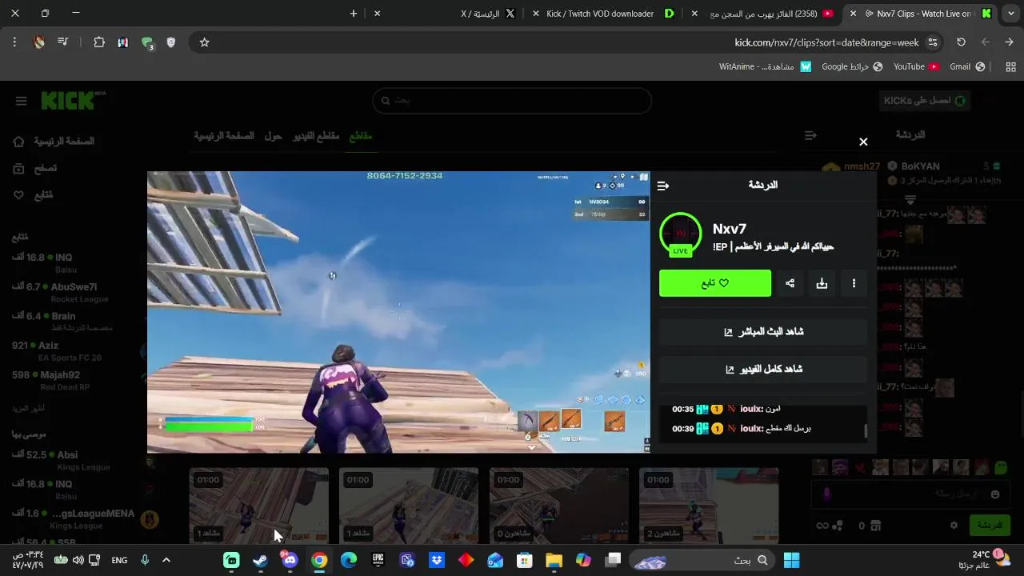Go back in browser history
The height and width of the screenshot is (576, 1024).
(x=1009, y=42)
